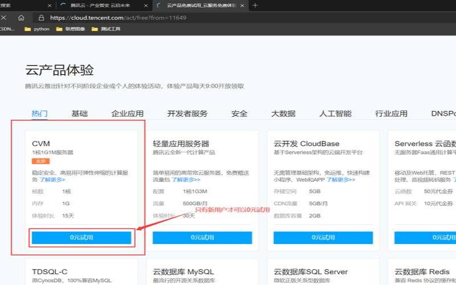Select the 大数据 category tab
Viewport: 456px width, 285px height.
pos(283,113)
